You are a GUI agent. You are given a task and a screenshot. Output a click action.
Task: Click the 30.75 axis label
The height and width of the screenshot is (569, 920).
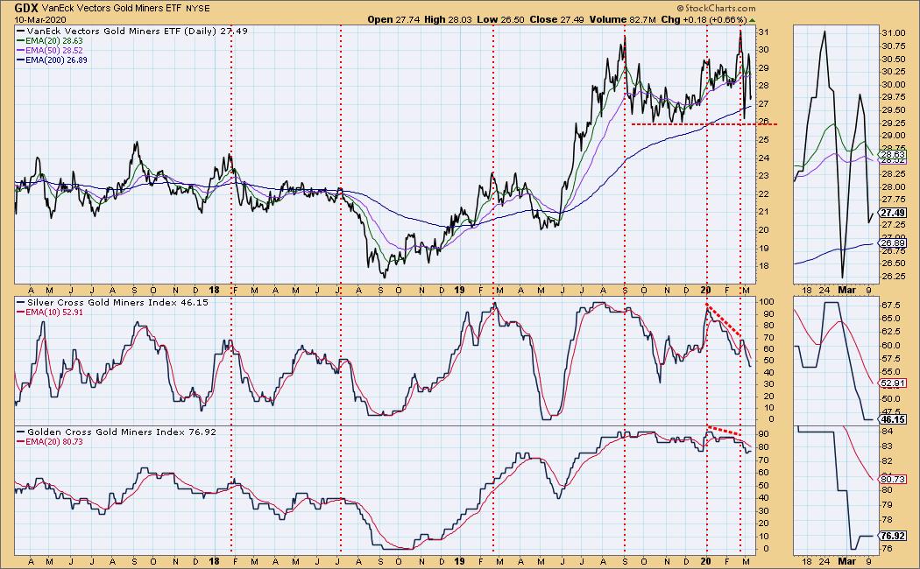click(893, 46)
